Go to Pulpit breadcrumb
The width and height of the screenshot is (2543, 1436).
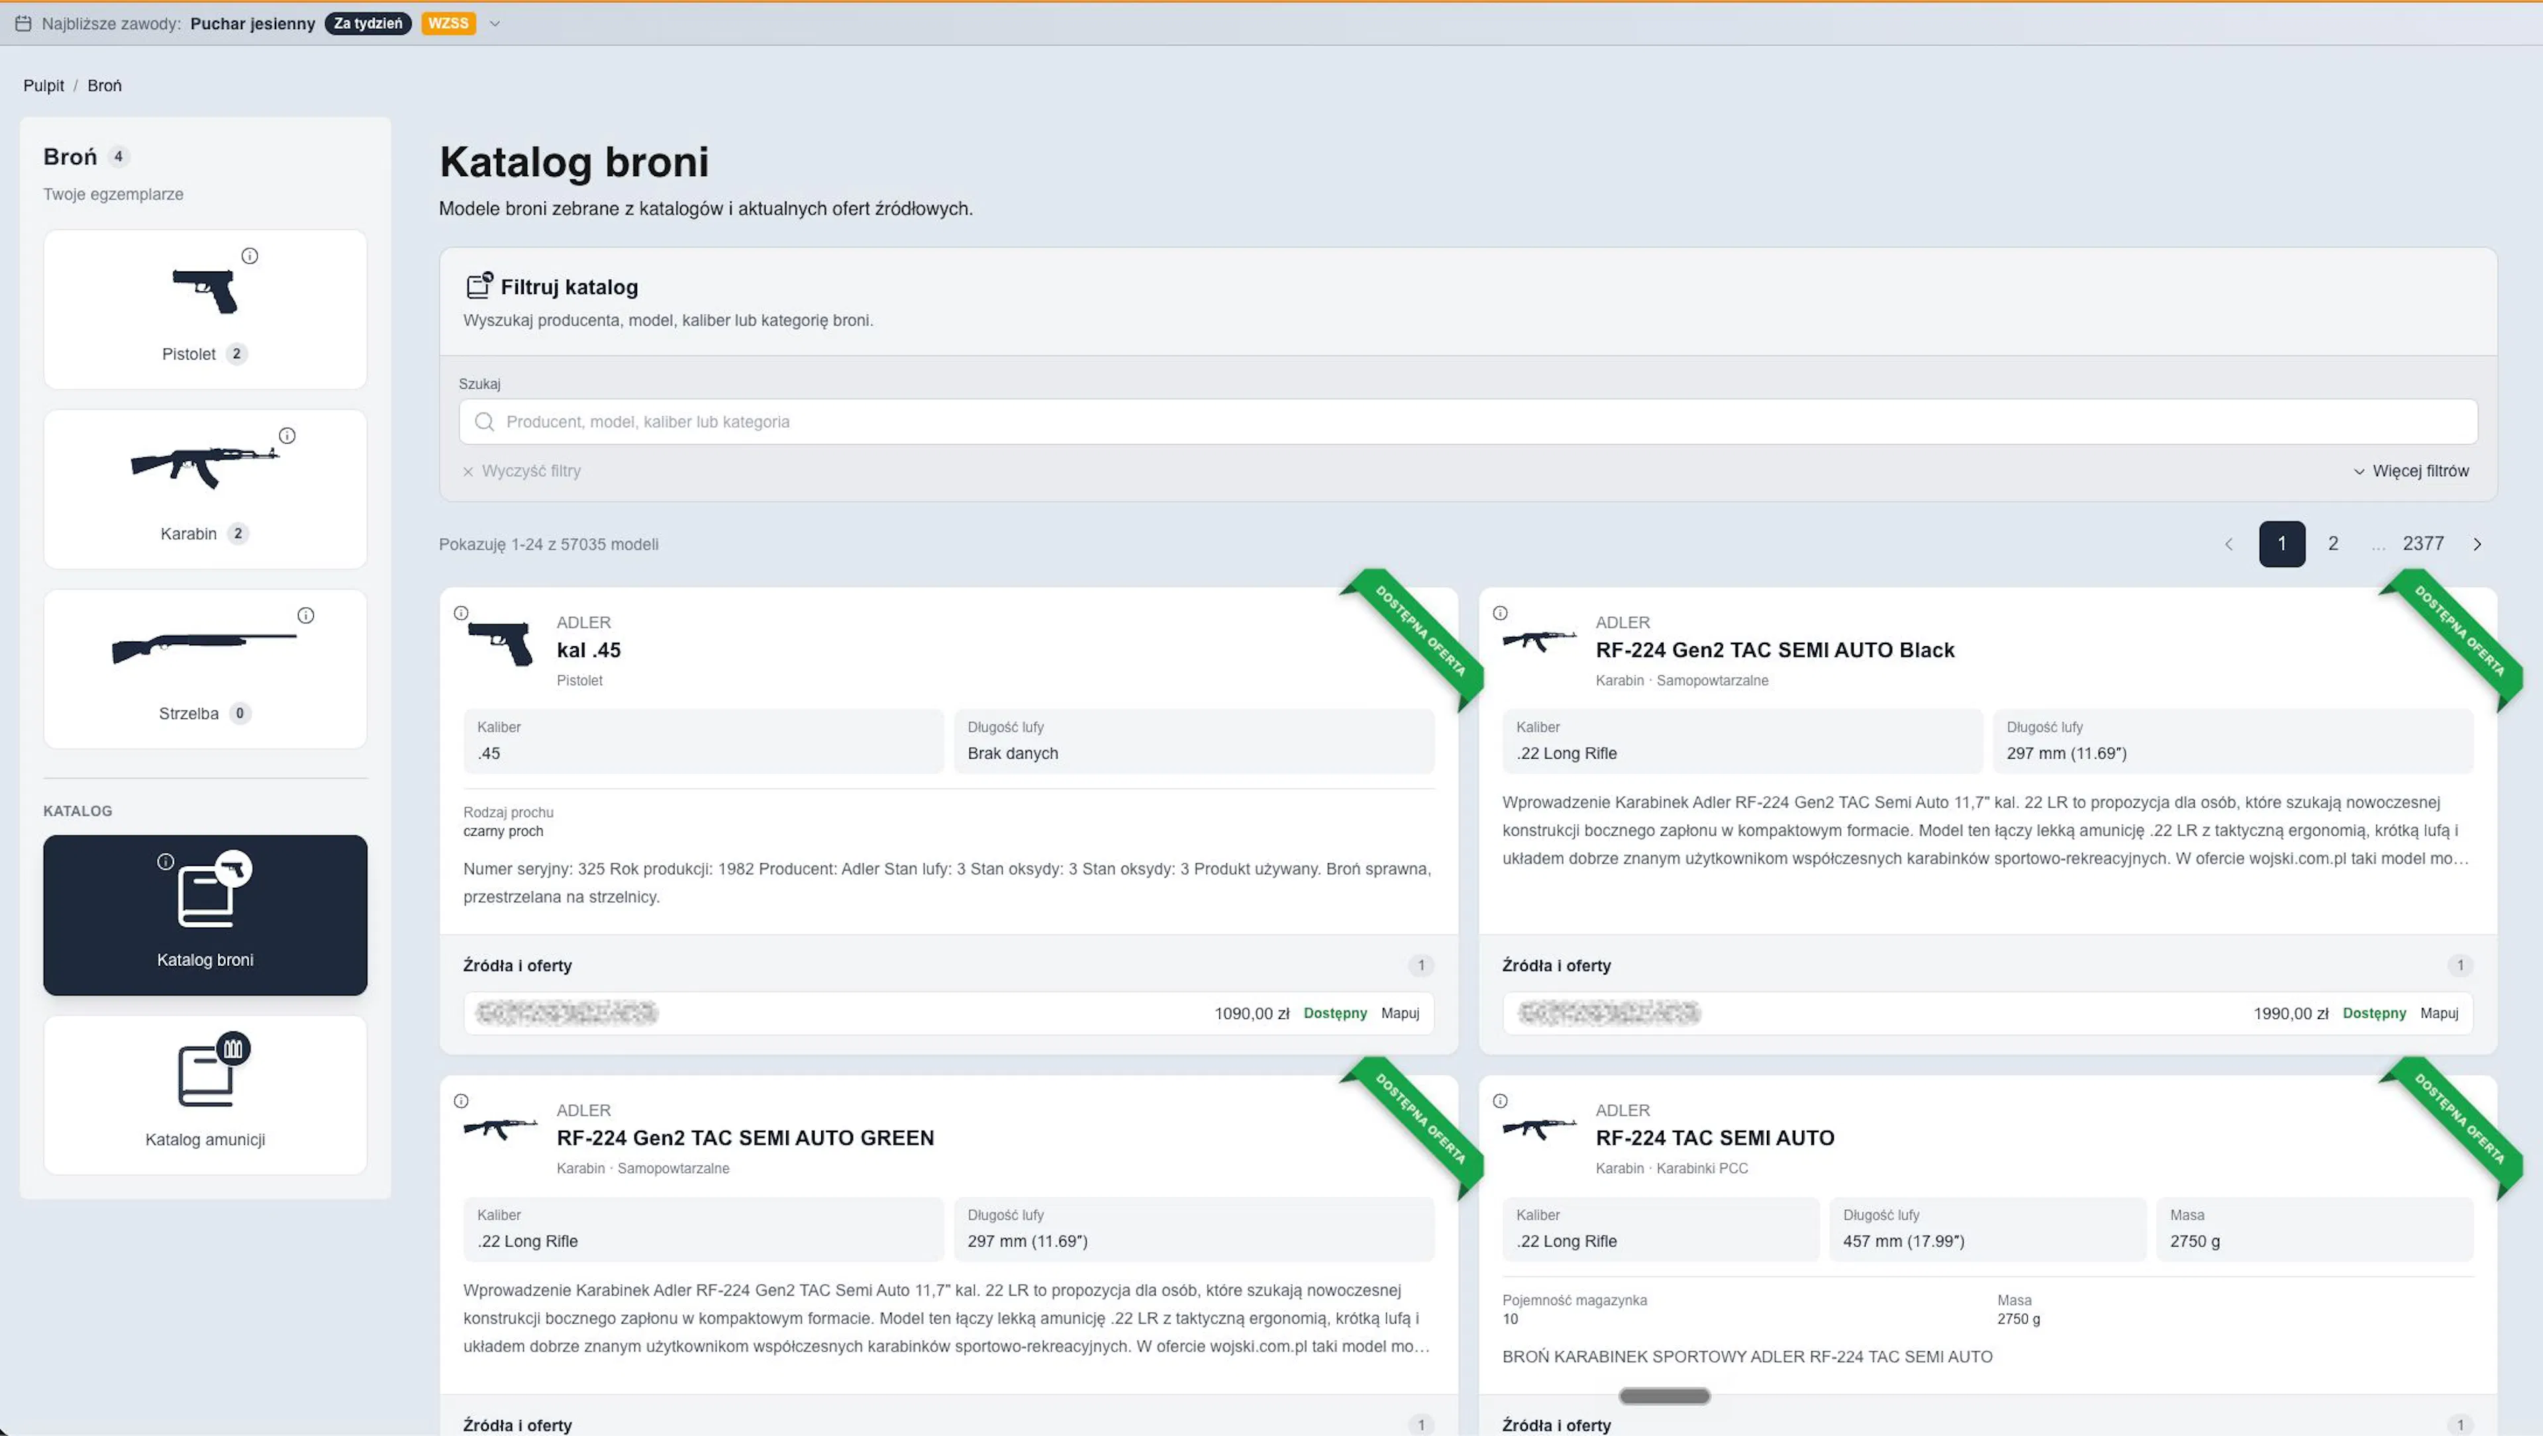(x=44, y=86)
